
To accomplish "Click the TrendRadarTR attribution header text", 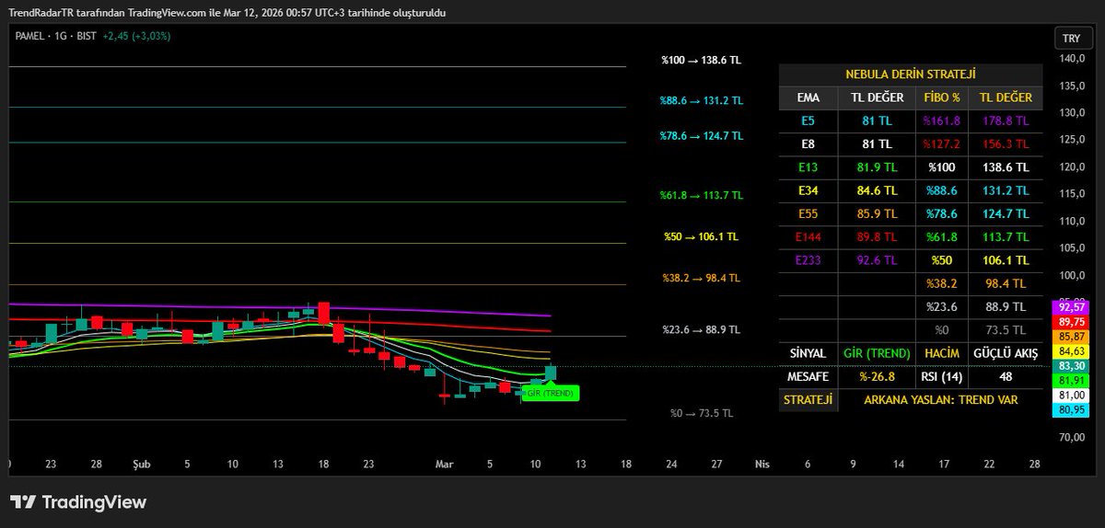I will (x=227, y=13).
